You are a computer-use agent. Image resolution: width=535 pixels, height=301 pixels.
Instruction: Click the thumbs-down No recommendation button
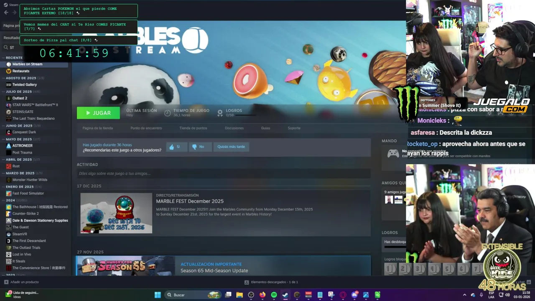pos(200,147)
